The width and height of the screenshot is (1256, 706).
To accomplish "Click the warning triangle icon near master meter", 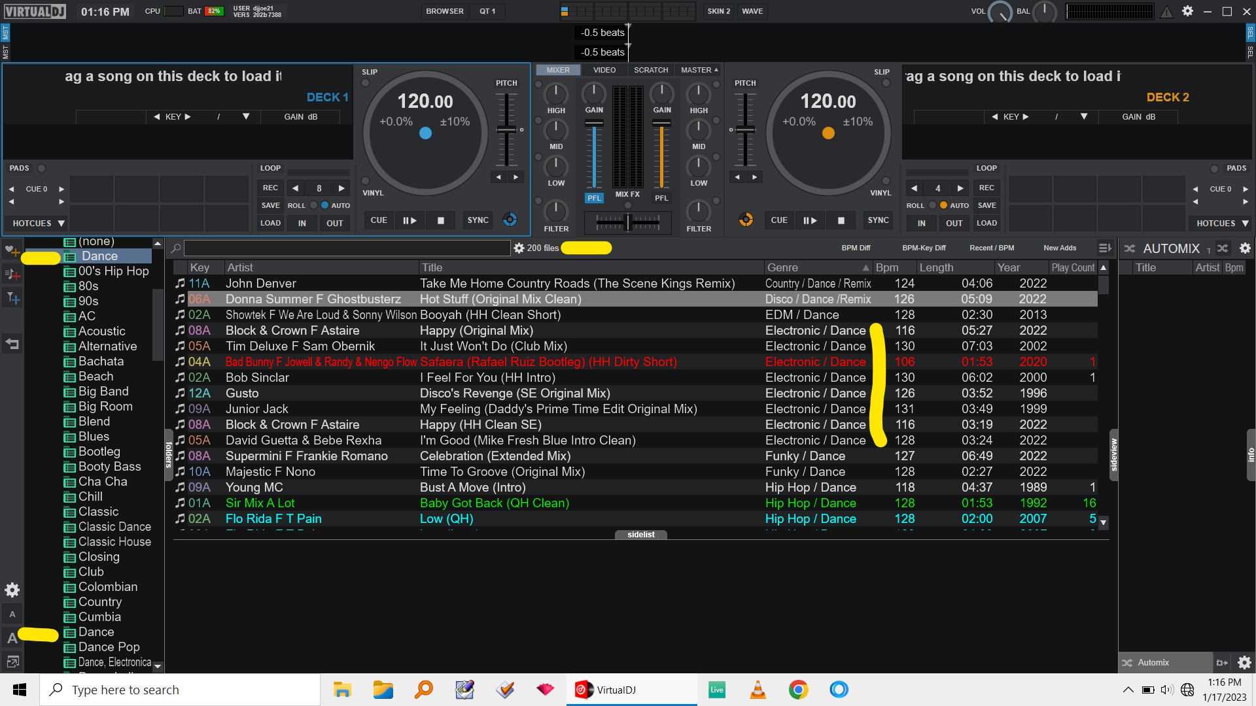I will 1166,12.
